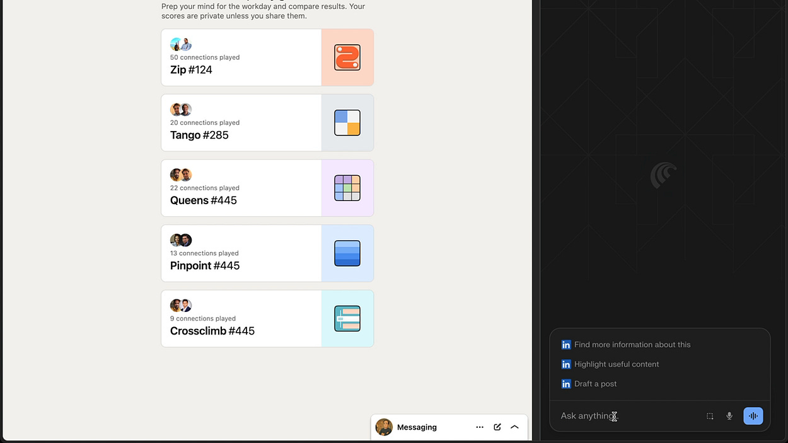788x443 pixels.
Task: Click the Pinpoint #445 title text
Action: point(205,265)
